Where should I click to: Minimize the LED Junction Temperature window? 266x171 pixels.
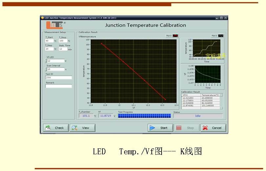pyautogui.click(x=217, y=18)
